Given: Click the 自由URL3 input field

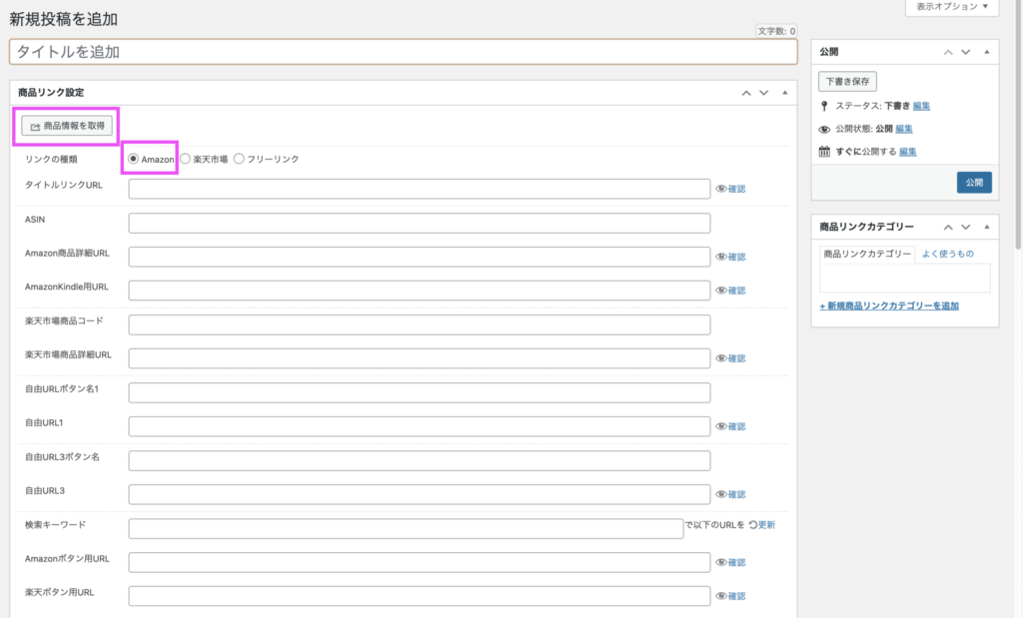Looking at the screenshot, I should [x=419, y=494].
